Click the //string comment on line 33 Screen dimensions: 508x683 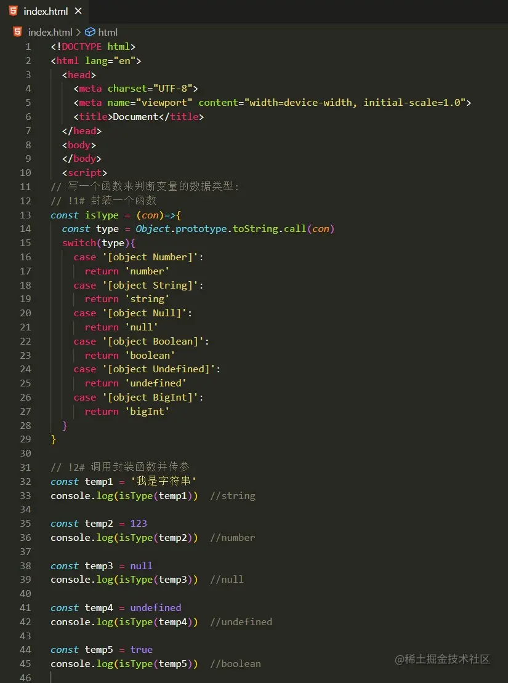tap(232, 496)
